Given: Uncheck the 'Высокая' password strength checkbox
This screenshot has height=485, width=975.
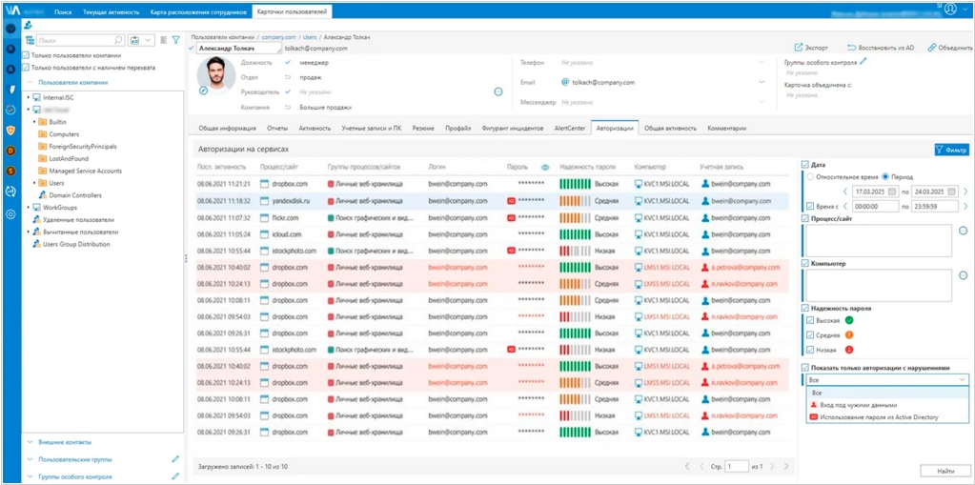Looking at the screenshot, I should tap(809, 320).
